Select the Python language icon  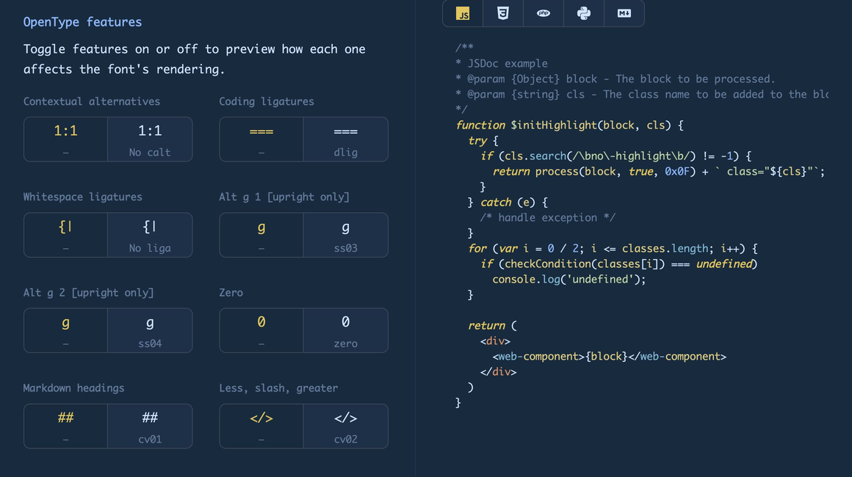584,13
